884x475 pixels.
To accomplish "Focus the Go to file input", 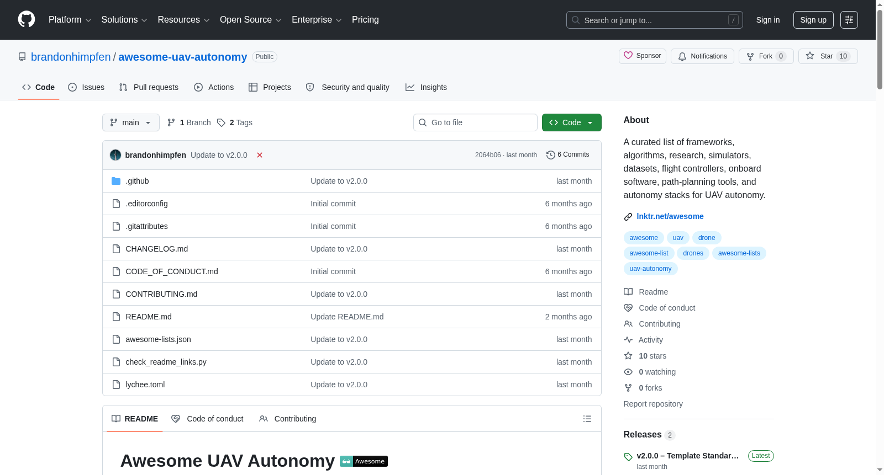I will 475,122.
